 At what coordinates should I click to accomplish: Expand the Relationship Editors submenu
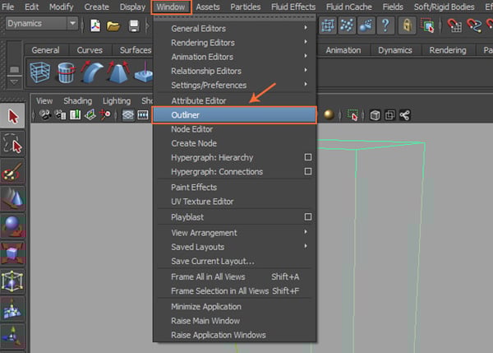(x=234, y=71)
